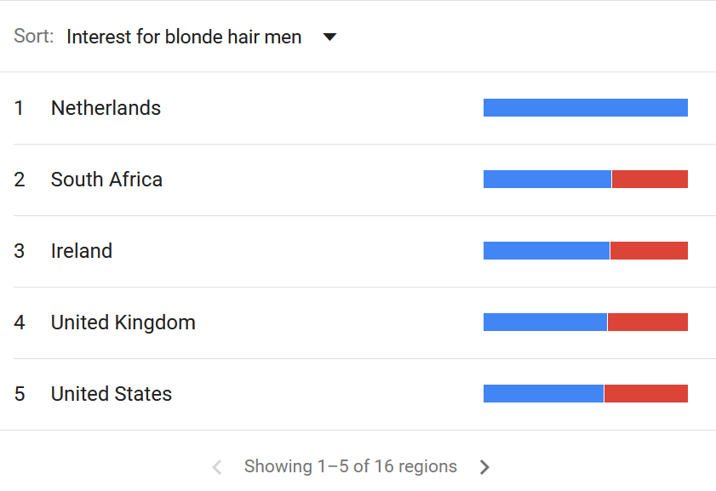Click South Africa red bar segment
Image resolution: width=716 pixels, height=491 pixels.
click(650, 179)
